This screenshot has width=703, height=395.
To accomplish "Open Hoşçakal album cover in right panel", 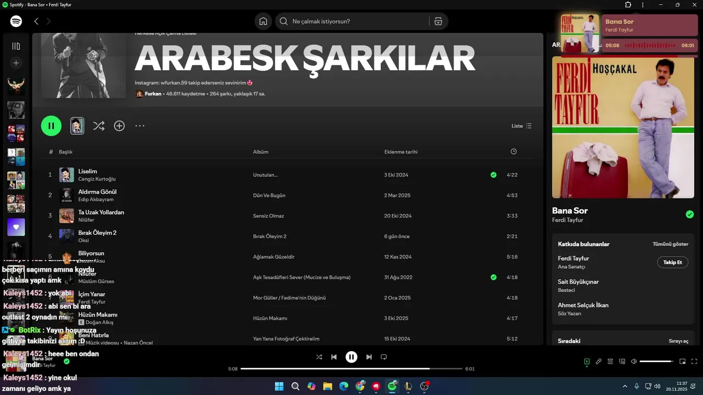I will click(x=623, y=127).
